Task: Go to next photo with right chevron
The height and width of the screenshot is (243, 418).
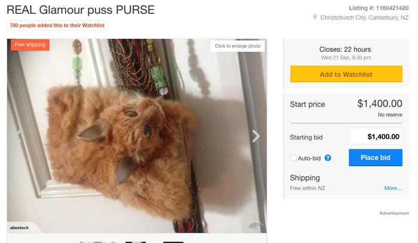Action: [x=256, y=136]
